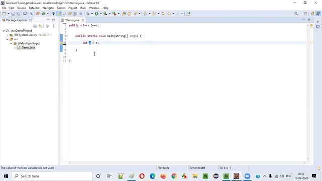Maximize the Package Explorer view
The image size is (322, 181).
click(x=54, y=20)
